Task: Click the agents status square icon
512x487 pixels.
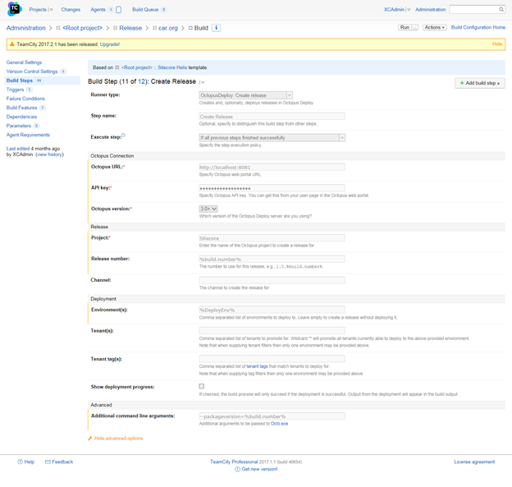Action: 119,10
